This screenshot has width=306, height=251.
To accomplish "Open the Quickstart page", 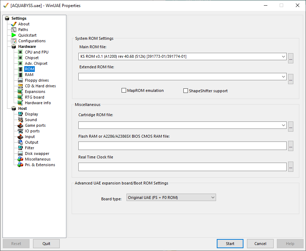I will (27, 35).
